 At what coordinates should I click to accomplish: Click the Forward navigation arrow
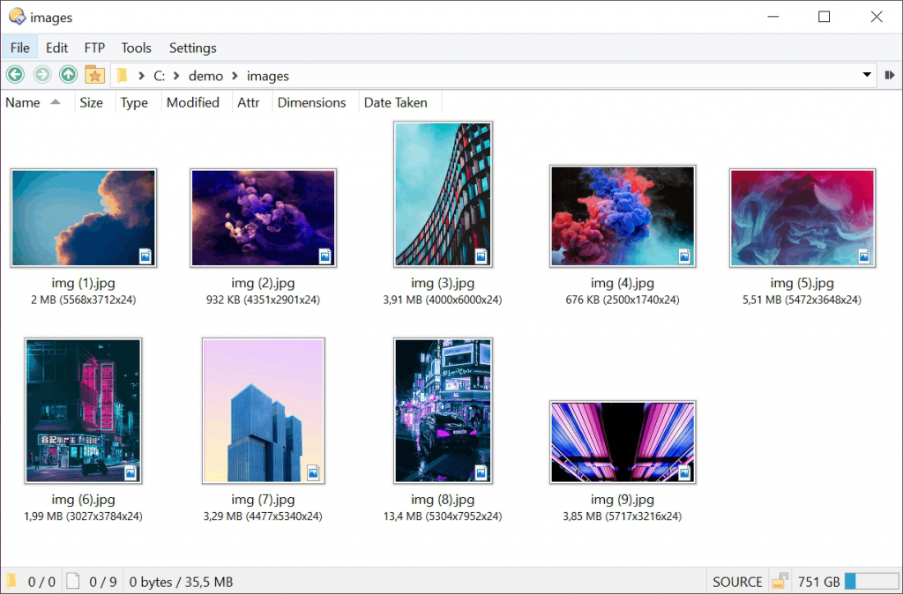tap(41, 75)
